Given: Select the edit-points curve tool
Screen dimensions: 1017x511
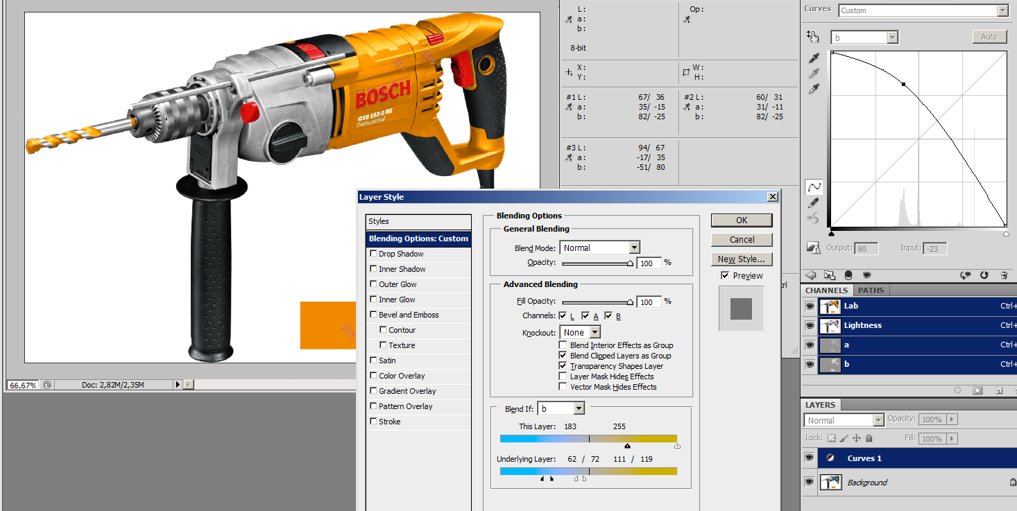Looking at the screenshot, I should tap(814, 187).
